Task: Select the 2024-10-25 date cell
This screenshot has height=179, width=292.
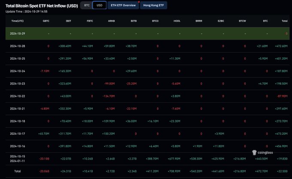Action: coord(18,59)
